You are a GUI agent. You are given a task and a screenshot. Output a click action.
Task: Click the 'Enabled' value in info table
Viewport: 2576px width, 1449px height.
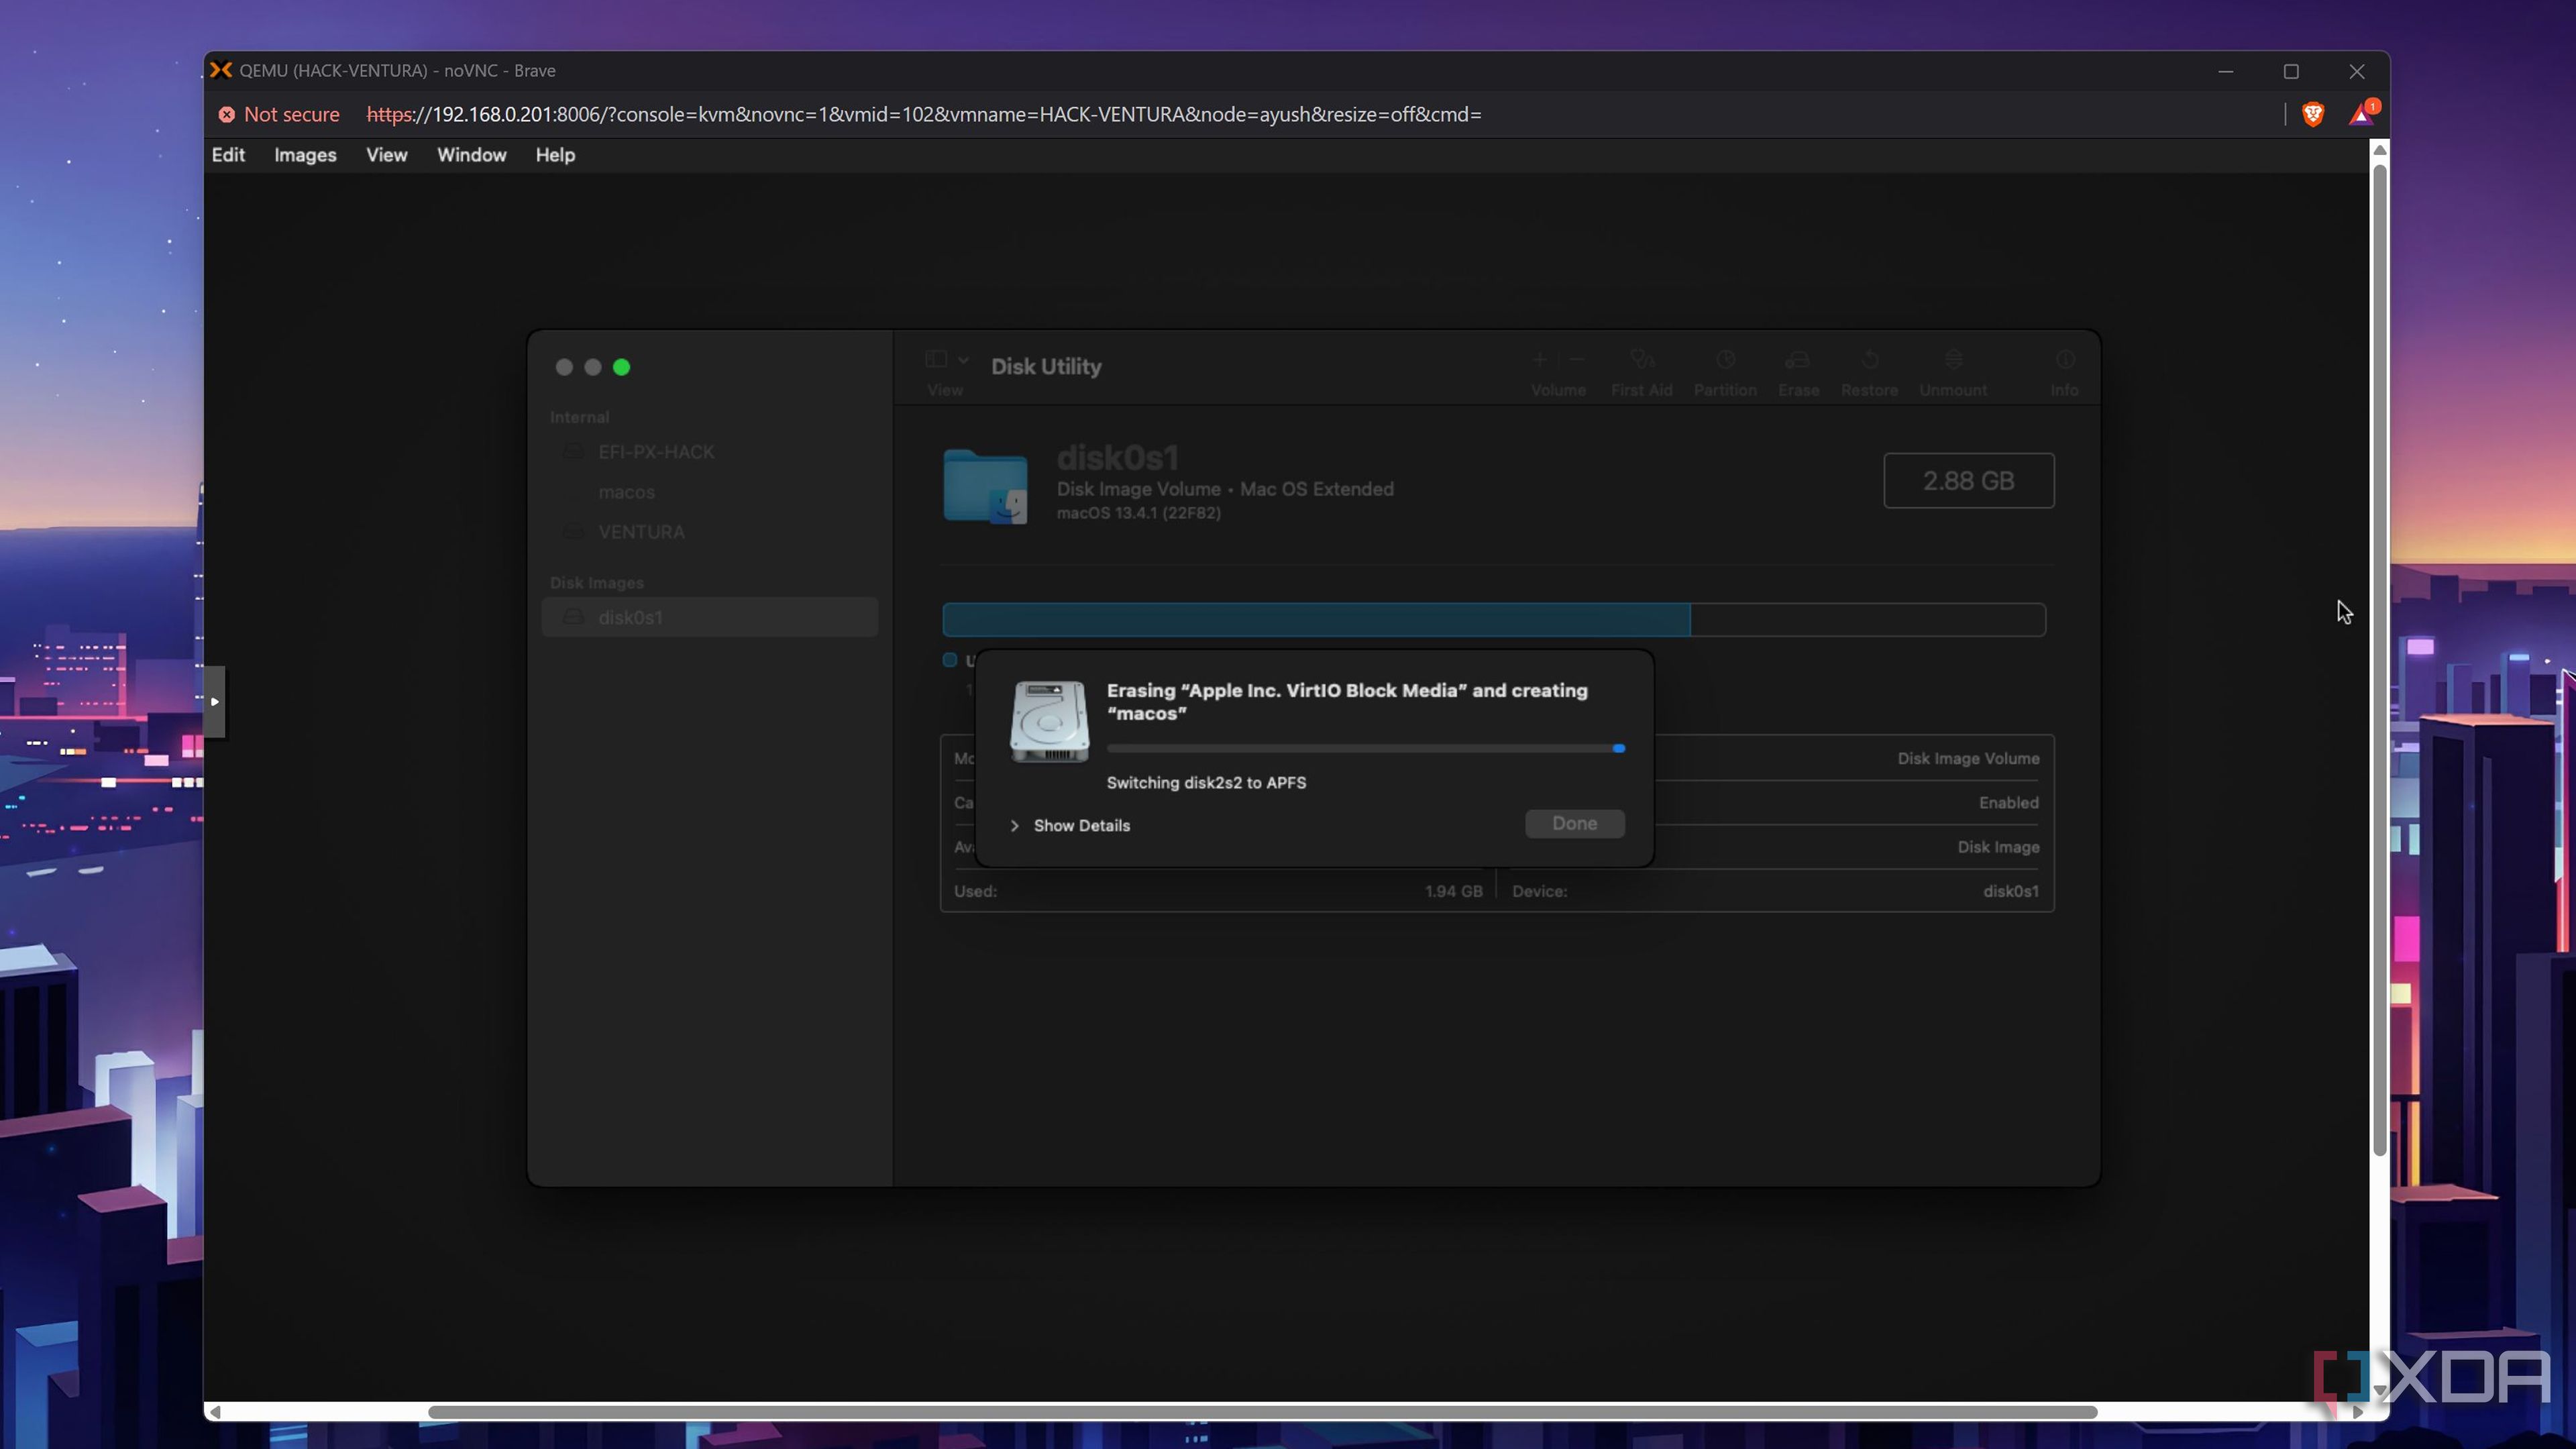coord(2008,803)
